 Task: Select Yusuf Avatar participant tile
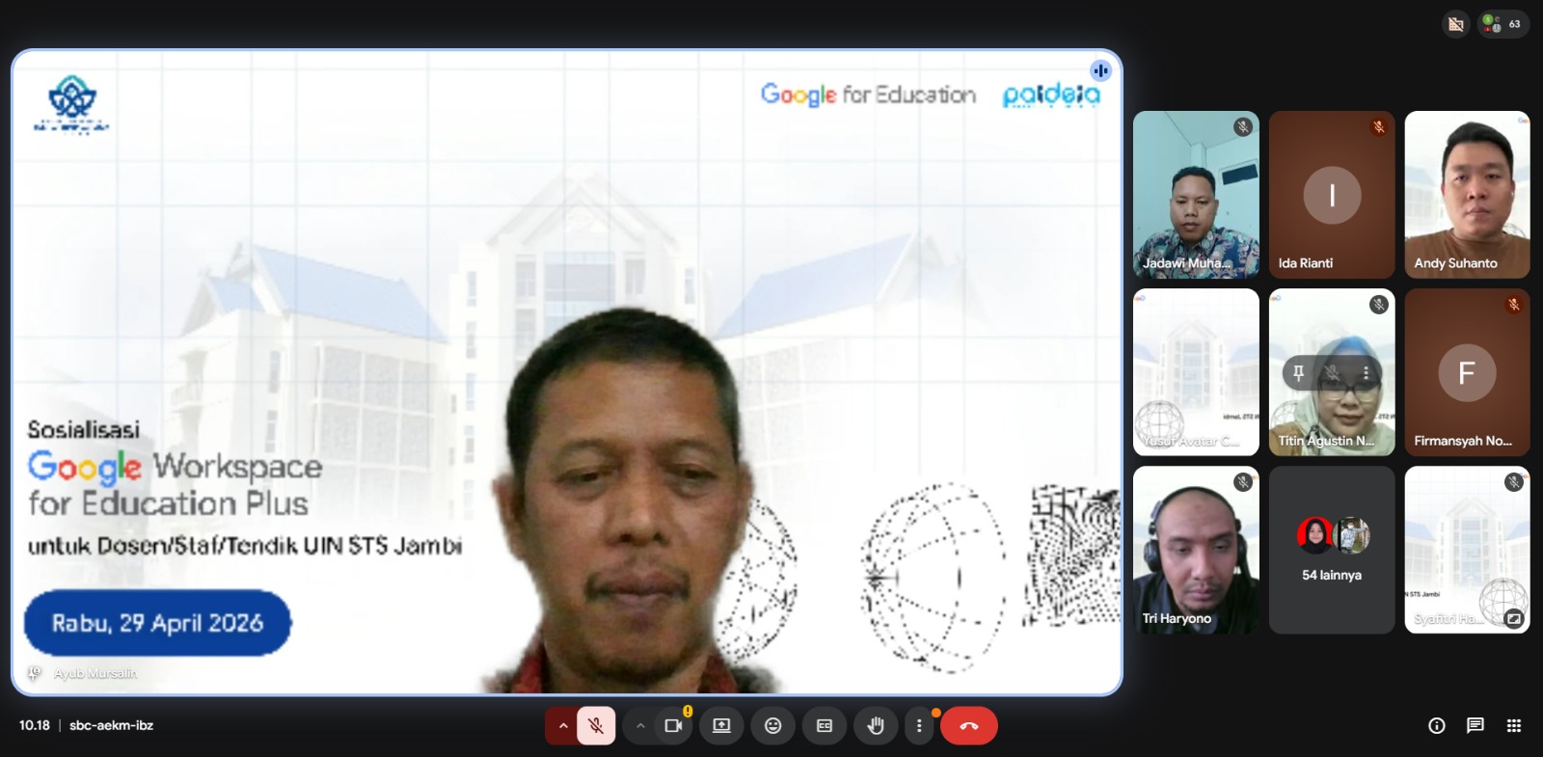[x=1196, y=372]
